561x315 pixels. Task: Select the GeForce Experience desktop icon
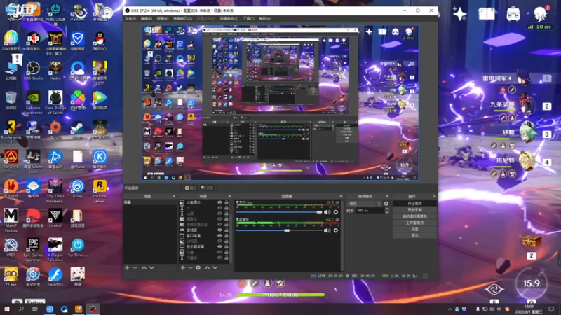click(33, 102)
